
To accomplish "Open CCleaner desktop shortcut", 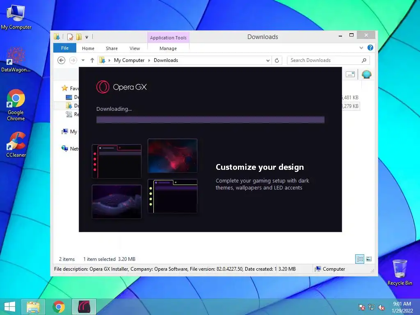I will click(x=16, y=145).
